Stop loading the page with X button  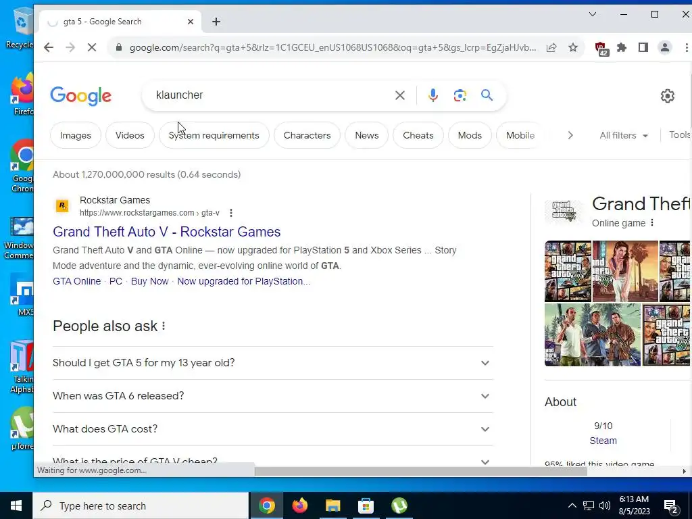(92, 48)
